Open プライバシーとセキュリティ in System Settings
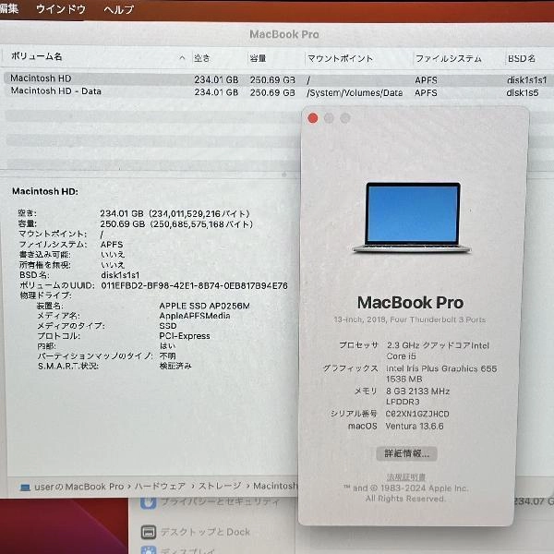 211,501
